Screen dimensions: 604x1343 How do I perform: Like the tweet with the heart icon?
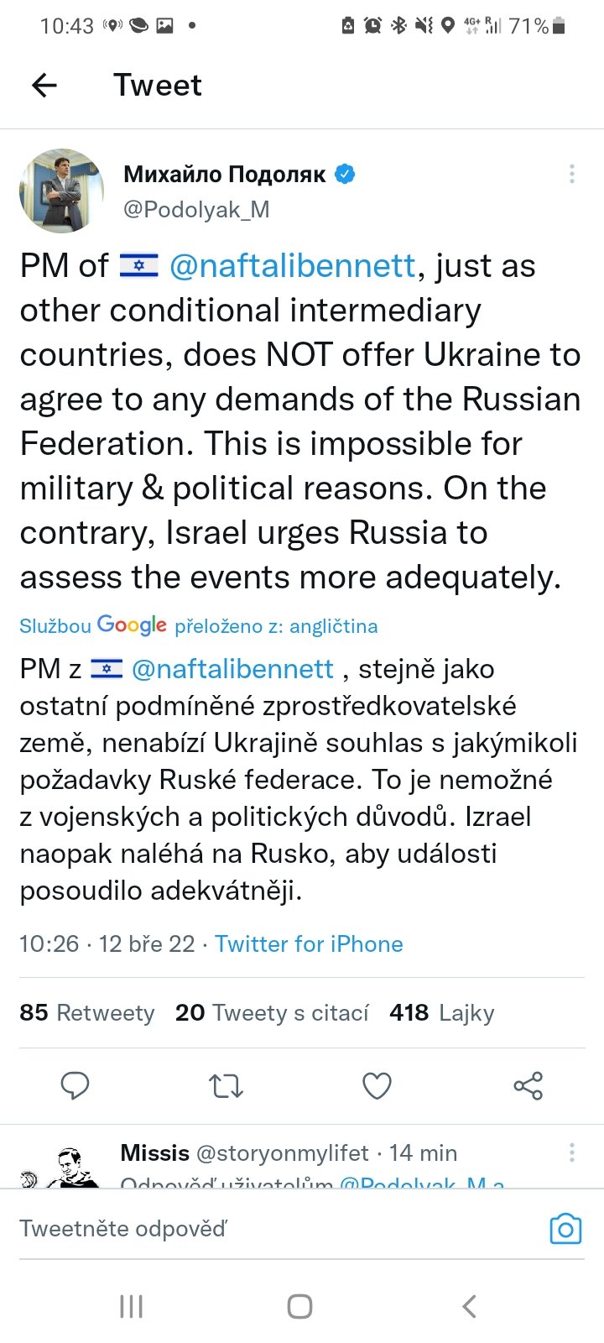[377, 1086]
